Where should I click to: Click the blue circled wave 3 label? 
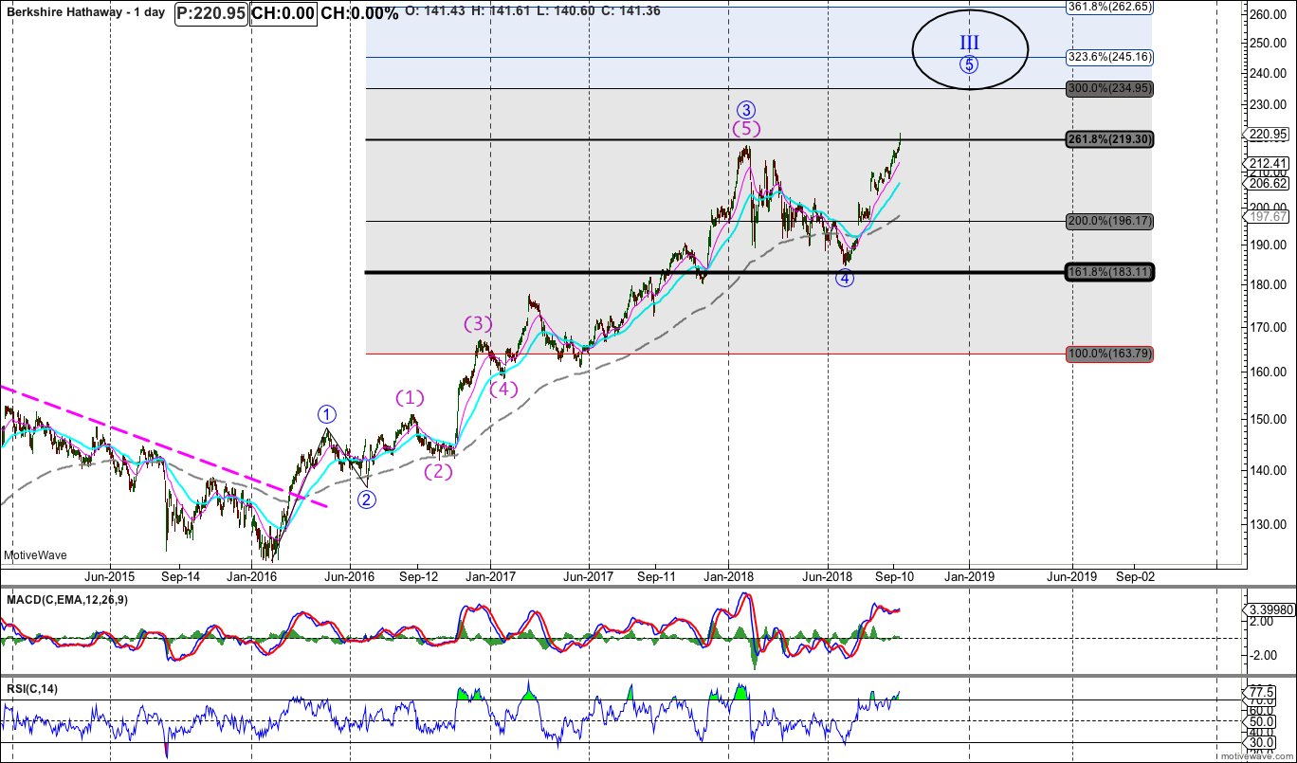pos(745,110)
